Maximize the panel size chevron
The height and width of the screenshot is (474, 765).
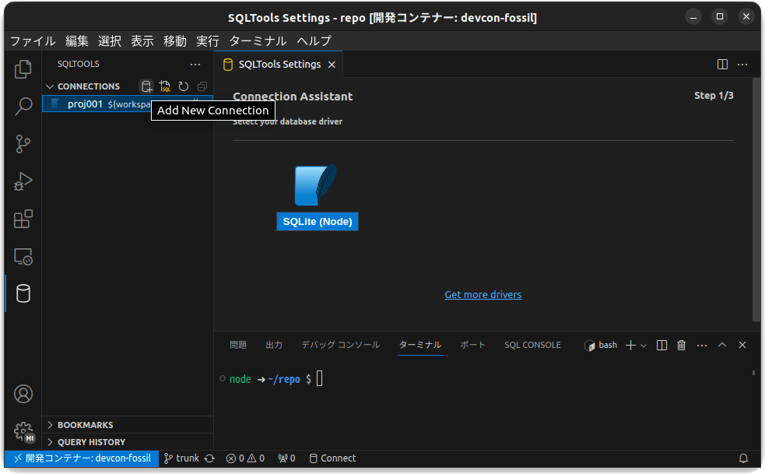point(722,345)
